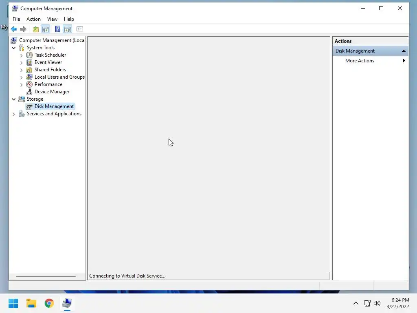Expand the Task Scheduler node
The height and width of the screenshot is (313, 417).
(21, 55)
